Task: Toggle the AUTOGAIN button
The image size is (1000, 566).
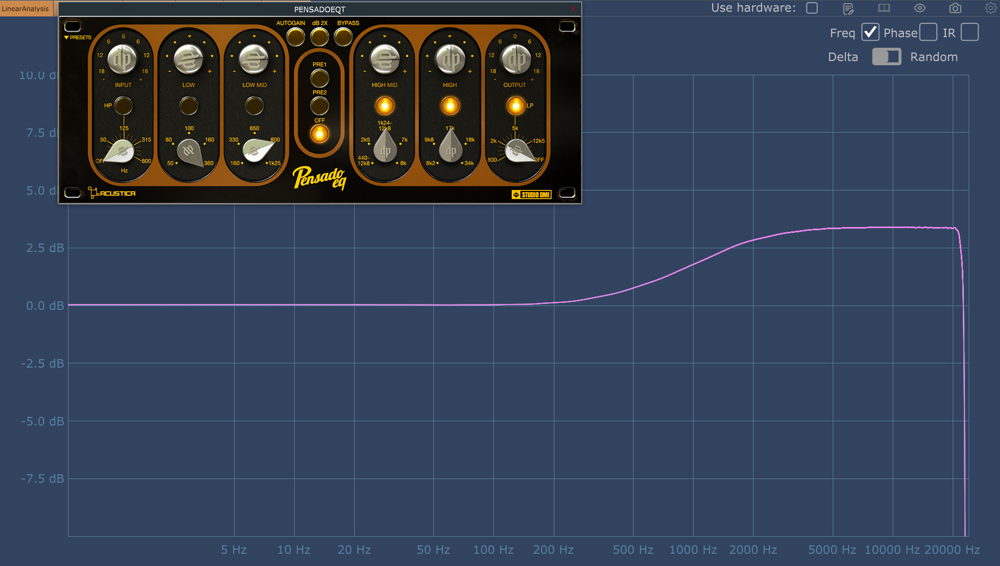Action: [295, 37]
